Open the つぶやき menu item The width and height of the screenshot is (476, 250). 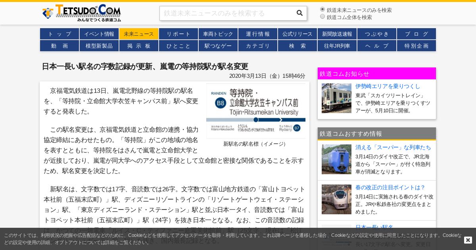(x=377, y=34)
